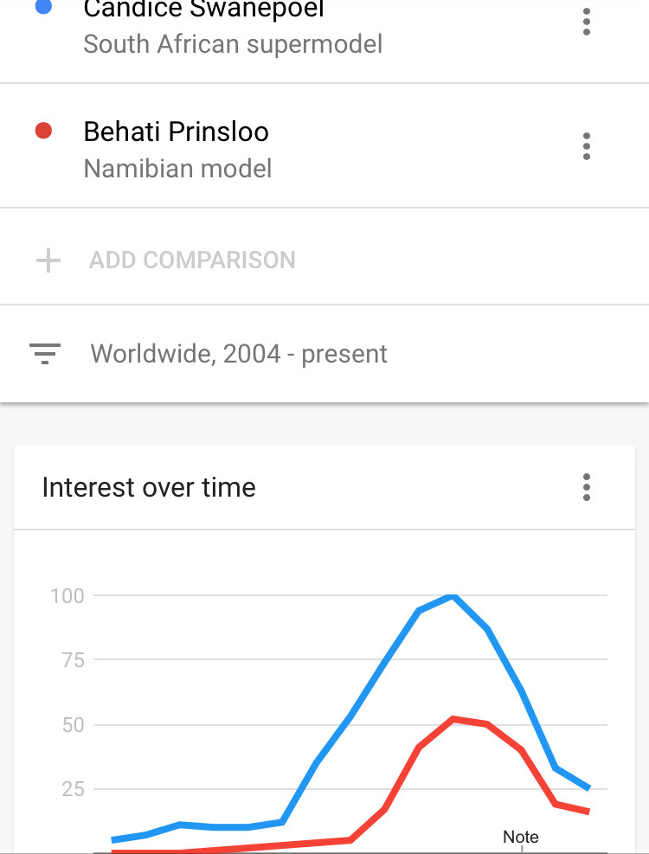Click peak of red trend line
Screen dimensions: 649x854
453,720
